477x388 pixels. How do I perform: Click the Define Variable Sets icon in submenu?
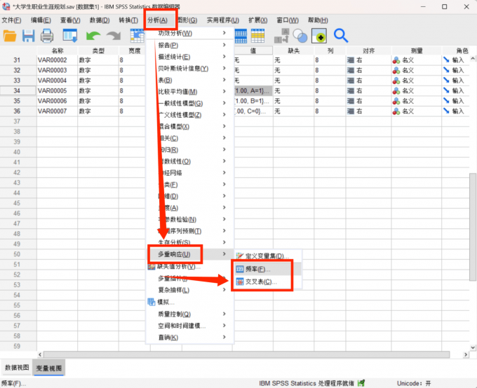240,256
